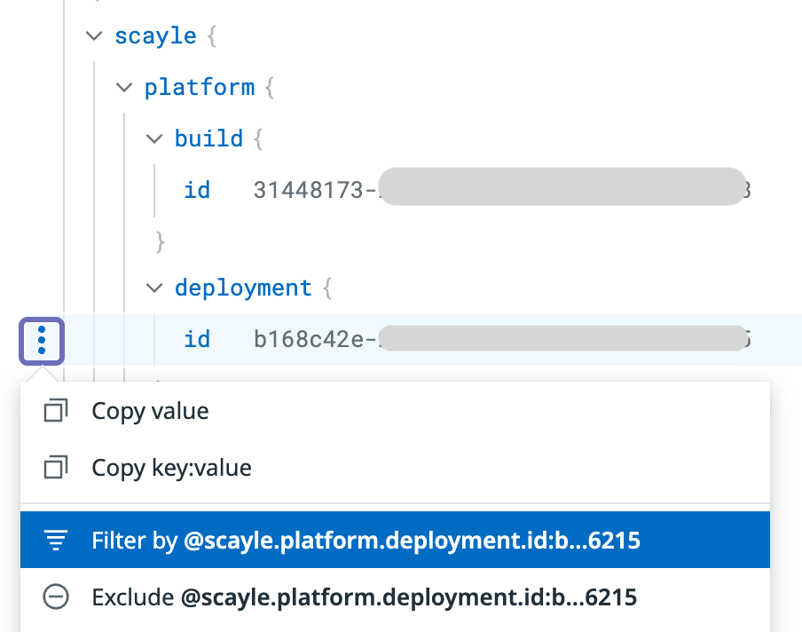Collapse the build section chevron
The image size is (802, 632).
pyautogui.click(x=154, y=138)
